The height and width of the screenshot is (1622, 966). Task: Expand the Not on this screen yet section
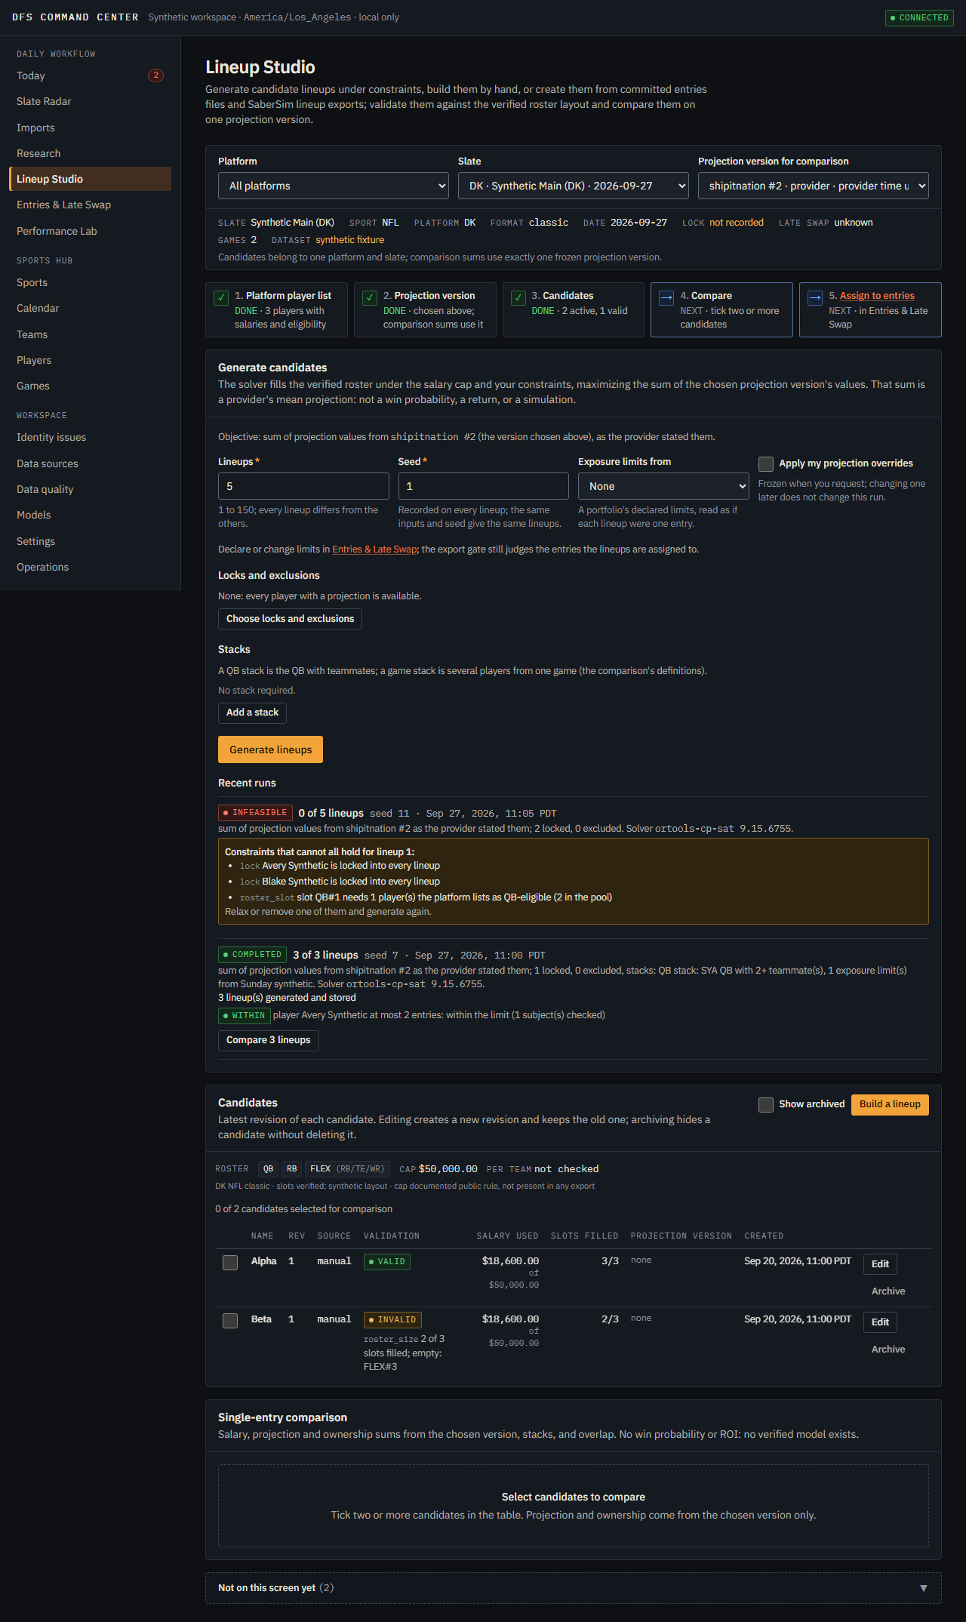574,1588
